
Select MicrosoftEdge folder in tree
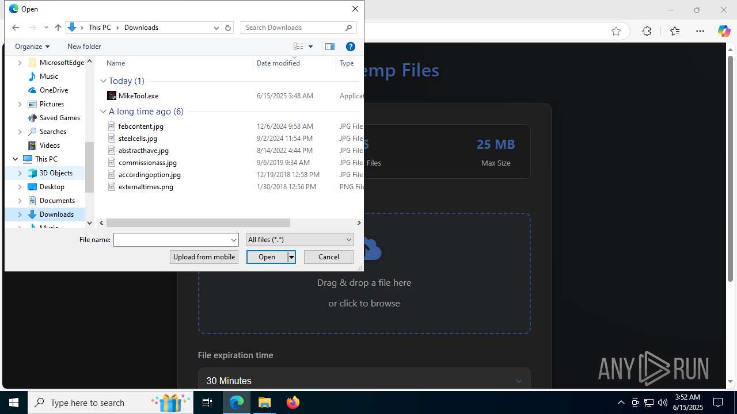[x=62, y=63]
